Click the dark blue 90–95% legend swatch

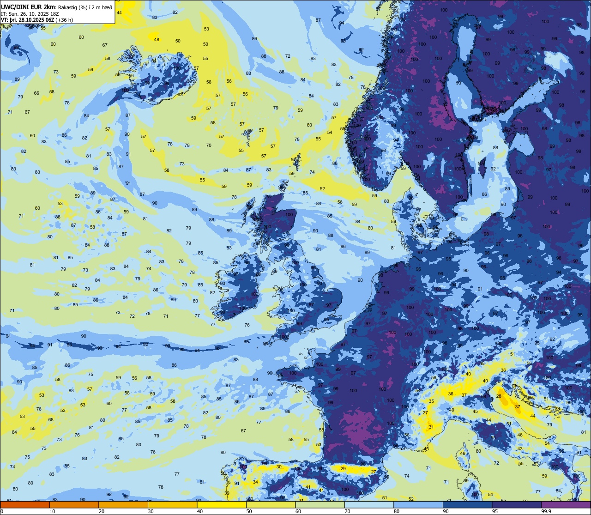coord(467,505)
